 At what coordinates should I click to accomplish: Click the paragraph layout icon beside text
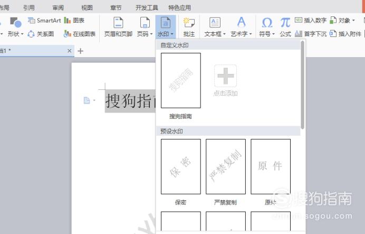click(87, 100)
